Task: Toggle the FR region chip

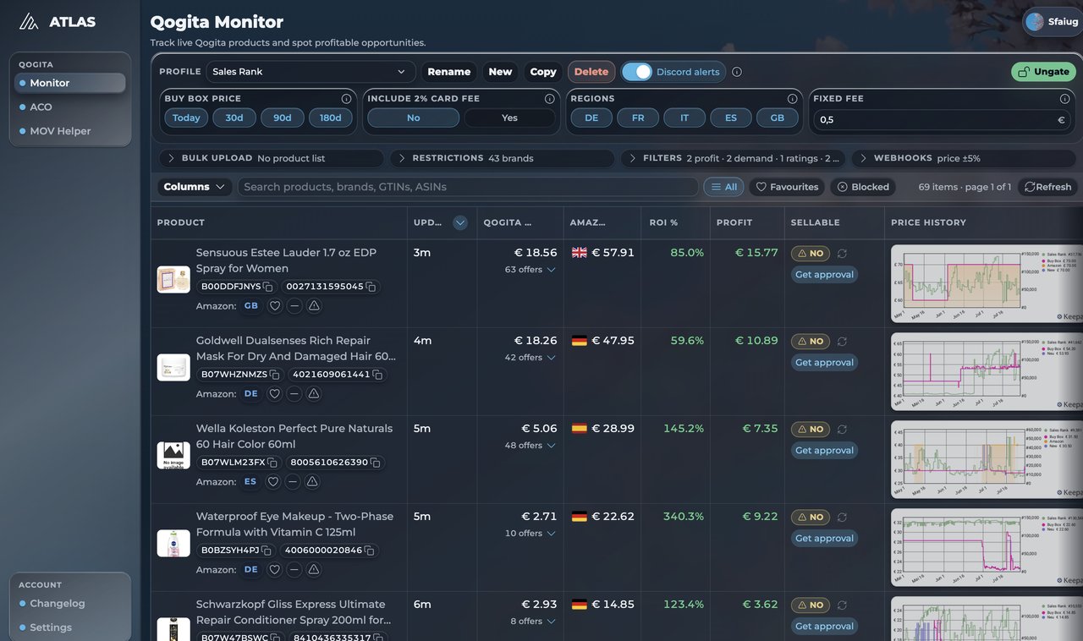Action: pyautogui.click(x=638, y=118)
